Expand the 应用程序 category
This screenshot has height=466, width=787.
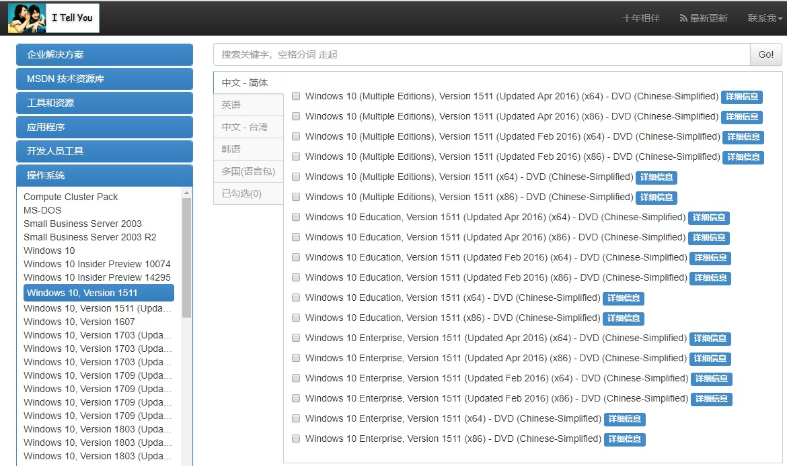tap(104, 128)
